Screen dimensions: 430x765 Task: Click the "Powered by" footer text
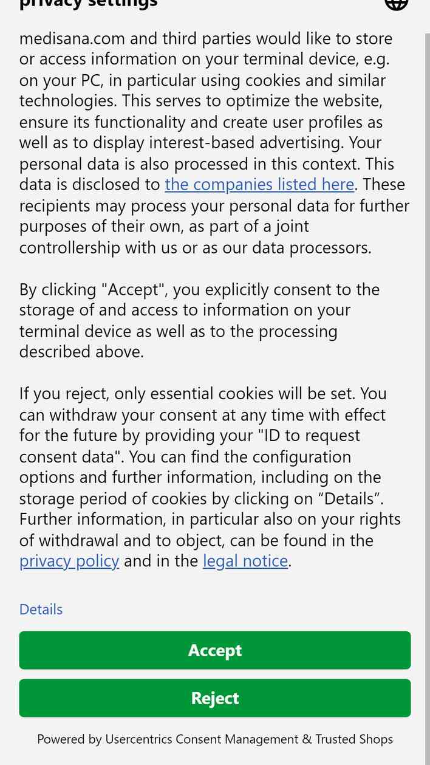(x=69, y=739)
